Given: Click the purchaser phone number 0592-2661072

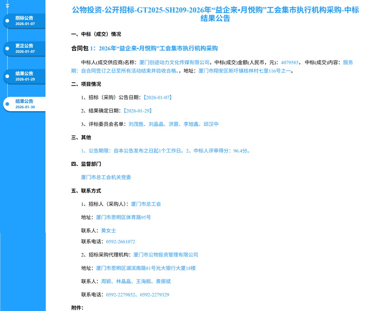Looking at the screenshot, I should click(120, 242).
